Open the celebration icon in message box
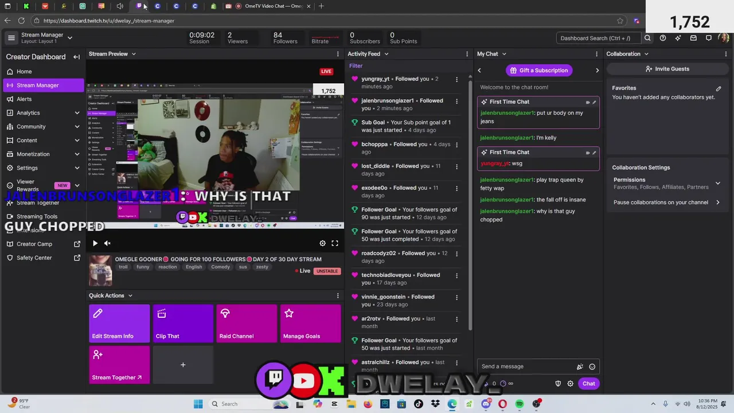734x413 pixels. click(580, 367)
